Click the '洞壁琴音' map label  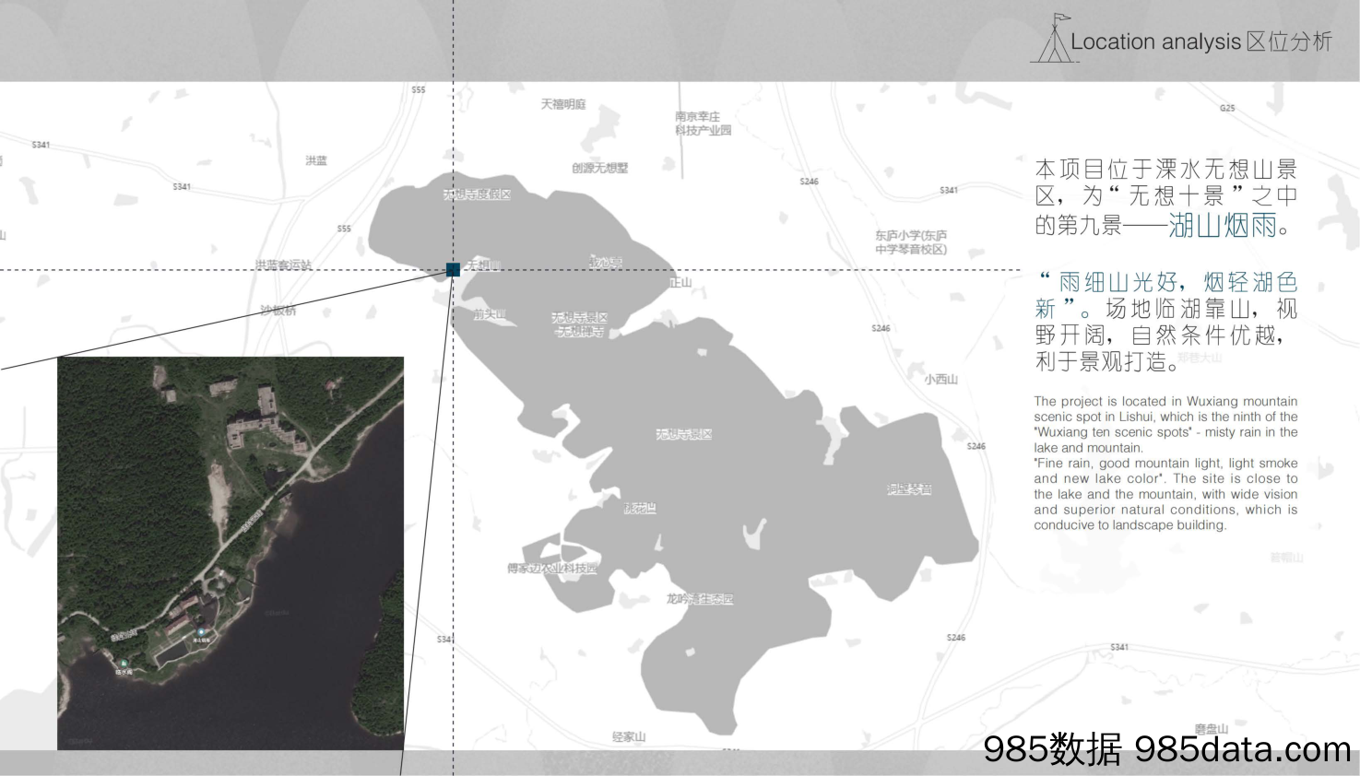(x=909, y=489)
